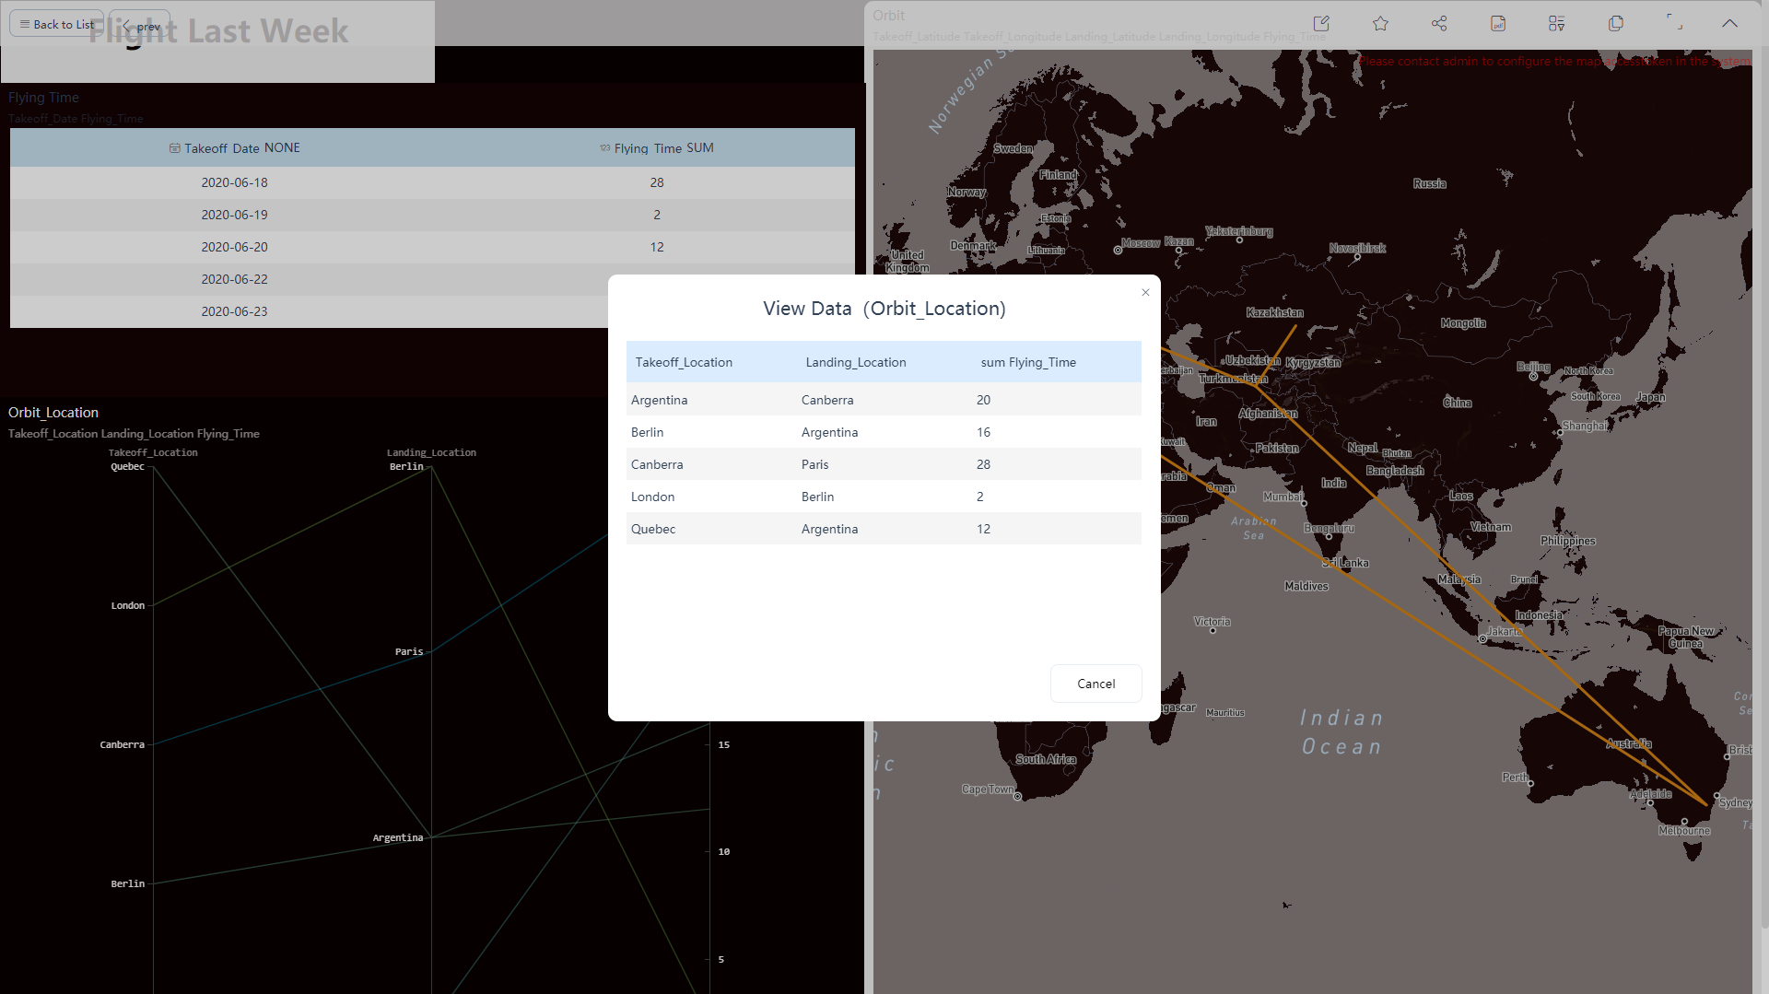
Task: Click the Russia label on the map
Action: pos(1429,183)
